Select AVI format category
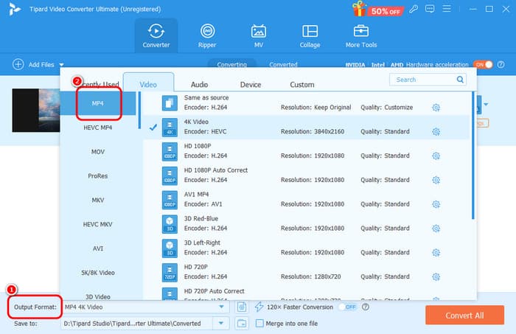The width and height of the screenshot is (516, 334). tap(98, 248)
